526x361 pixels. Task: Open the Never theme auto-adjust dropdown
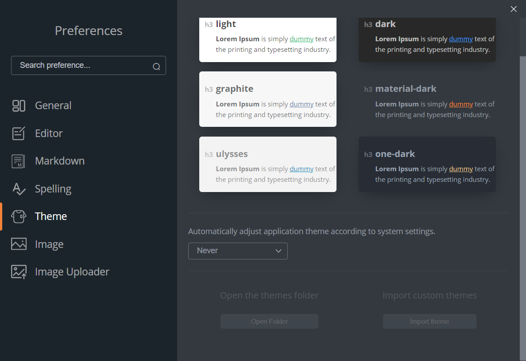238,251
